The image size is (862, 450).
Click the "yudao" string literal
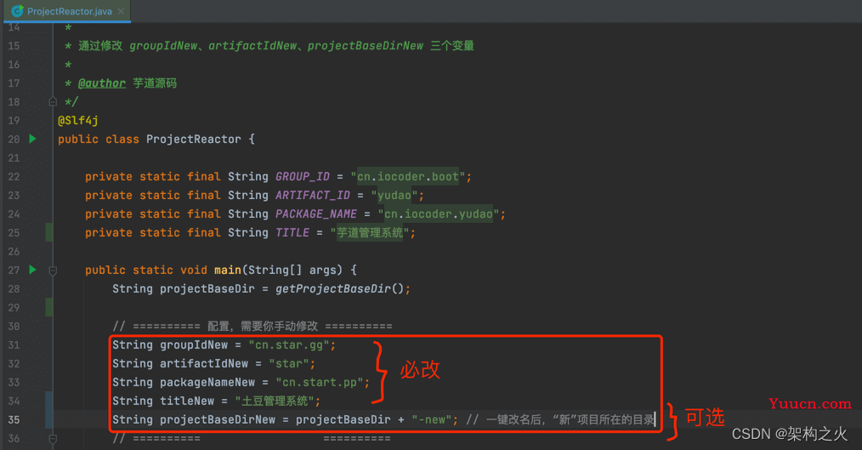pyautogui.click(x=394, y=196)
